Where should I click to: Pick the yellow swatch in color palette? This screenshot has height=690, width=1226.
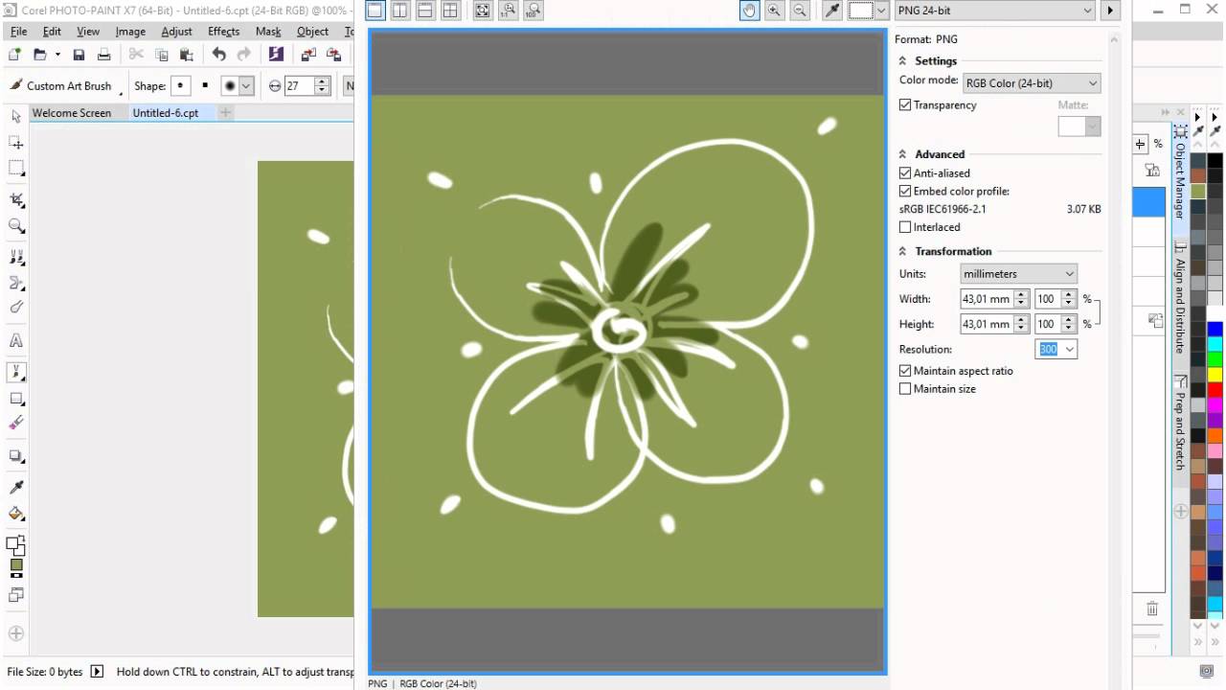[x=1215, y=375]
